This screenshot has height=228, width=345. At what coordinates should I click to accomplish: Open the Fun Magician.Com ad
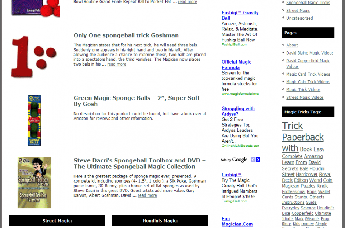pos(237,221)
